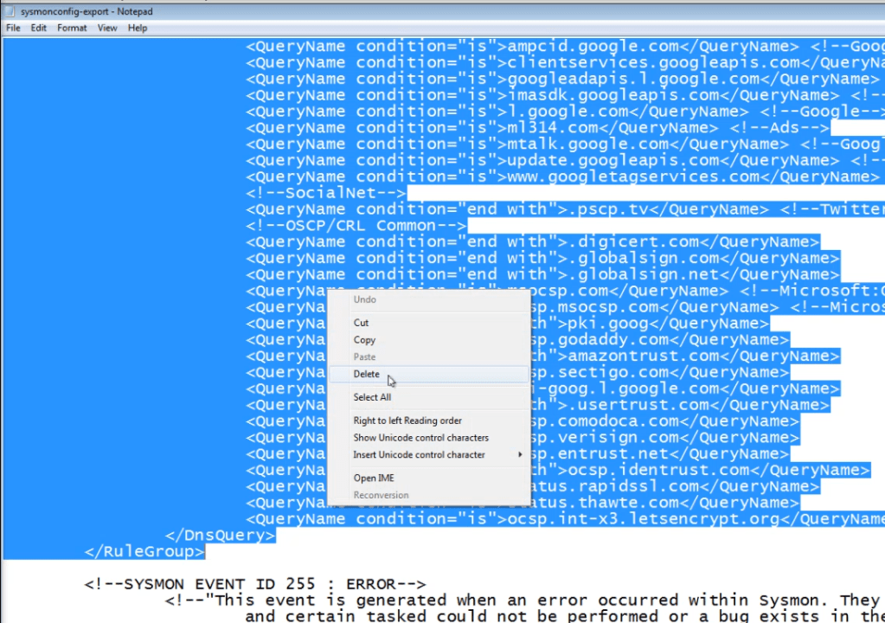Open the Edit menu
The image size is (885, 623).
tap(39, 28)
